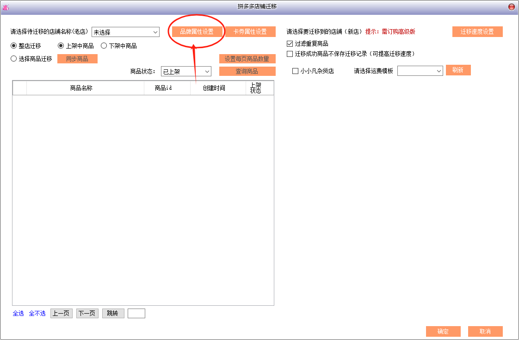The image size is (519, 340).
Task: Open the old shop name dropdown (未选择)
Action: click(125, 32)
